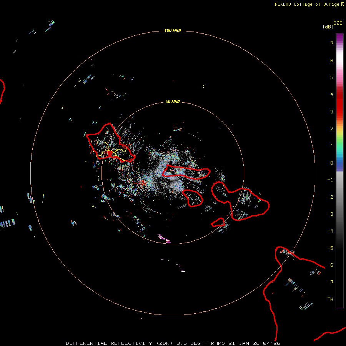Click the 0 value on color scale
346x346 pixels.
(x=332, y=163)
